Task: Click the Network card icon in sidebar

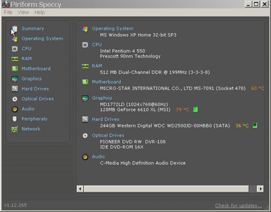Action: click(15, 129)
